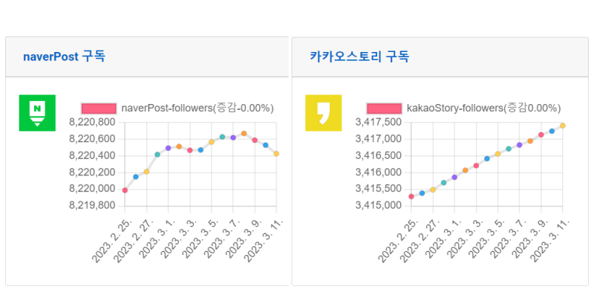Click the naverPost data point for 2023. 3. 1.
The width and height of the screenshot is (594, 304).
coord(168,148)
